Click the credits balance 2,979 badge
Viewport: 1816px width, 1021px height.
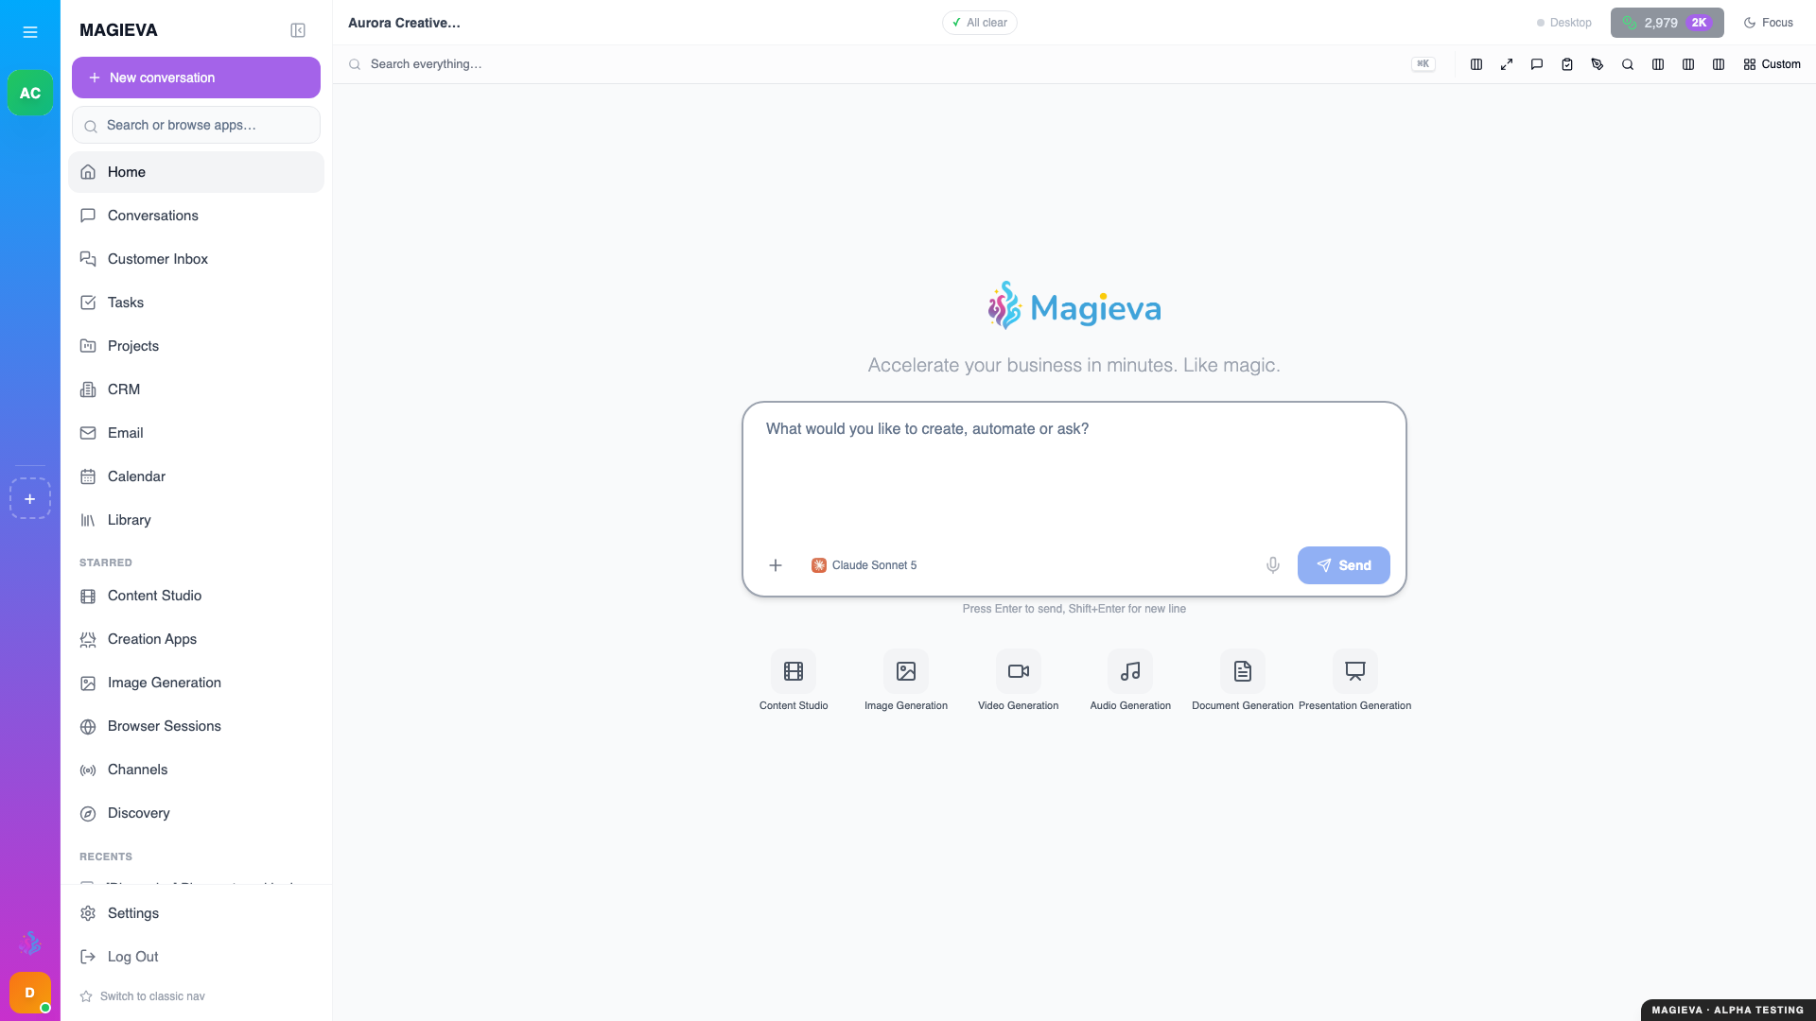pos(1668,23)
